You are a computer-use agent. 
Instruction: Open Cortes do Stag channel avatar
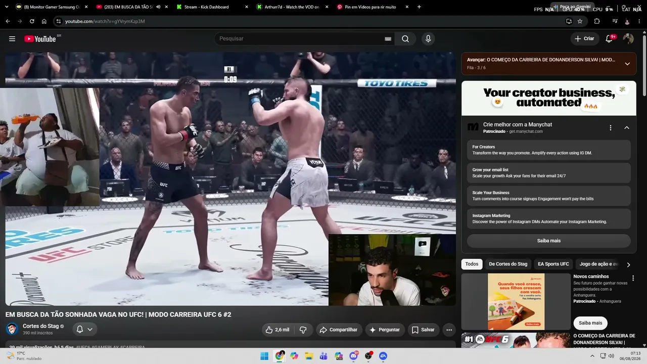point(12,329)
